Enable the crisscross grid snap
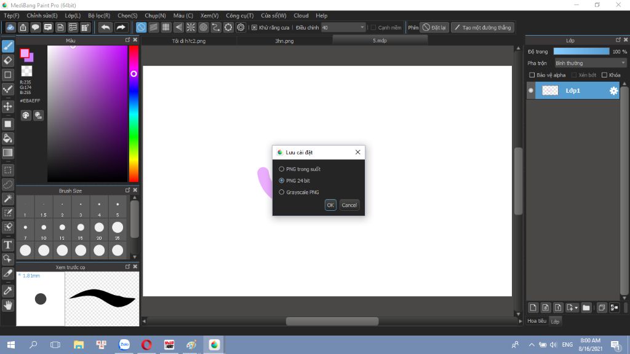This screenshot has width=630, height=354. tap(166, 27)
